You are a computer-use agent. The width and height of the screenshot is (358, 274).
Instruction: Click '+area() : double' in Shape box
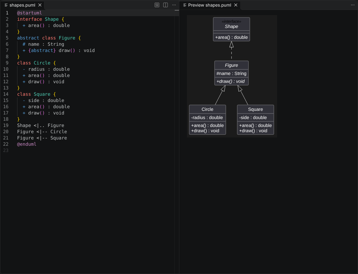tap(231, 37)
